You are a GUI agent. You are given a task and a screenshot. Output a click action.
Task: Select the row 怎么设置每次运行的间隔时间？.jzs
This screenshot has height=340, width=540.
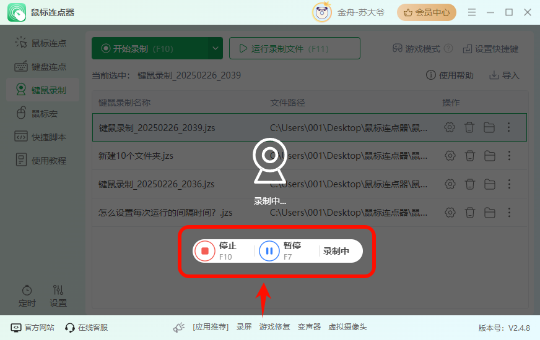tap(310, 213)
